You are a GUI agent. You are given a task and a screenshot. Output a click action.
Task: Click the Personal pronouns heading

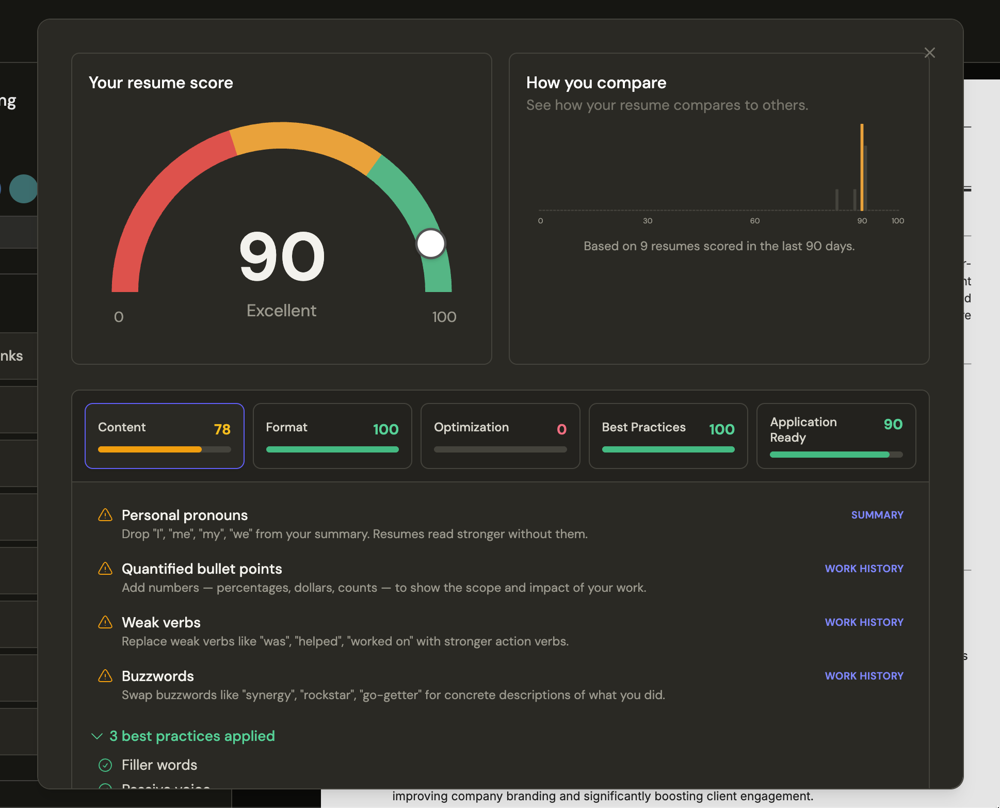click(185, 515)
